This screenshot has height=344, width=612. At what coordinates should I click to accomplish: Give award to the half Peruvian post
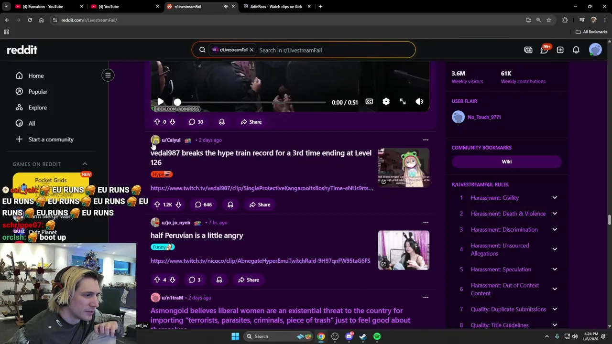coord(219,280)
